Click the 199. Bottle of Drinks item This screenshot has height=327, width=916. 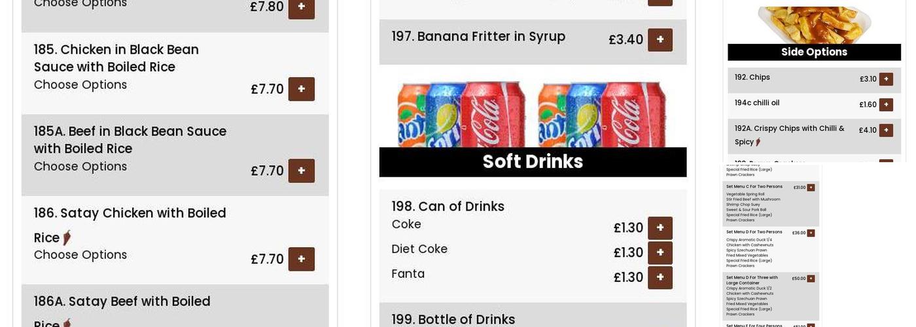pos(453,319)
